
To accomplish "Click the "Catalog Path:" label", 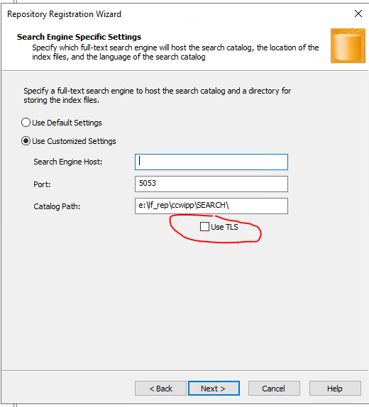I will (57, 206).
